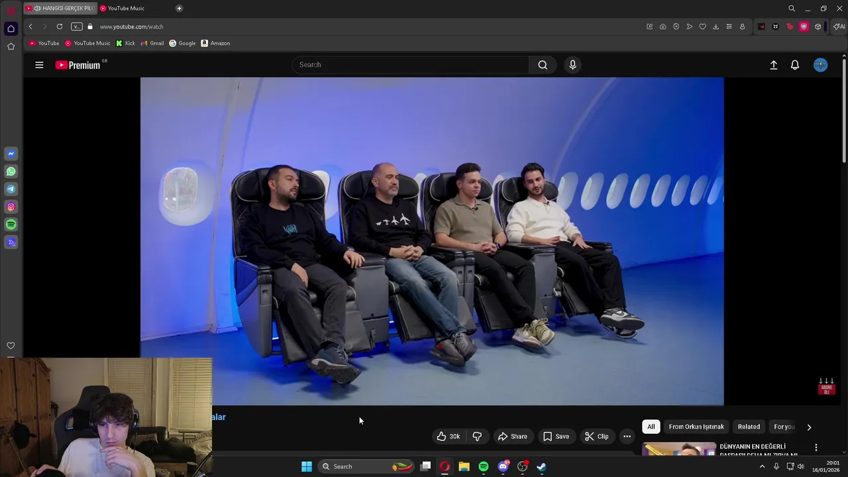848x477 pixels.
Task: Open Opera easy setup sliders icon
Action: (x=729, y=26)
